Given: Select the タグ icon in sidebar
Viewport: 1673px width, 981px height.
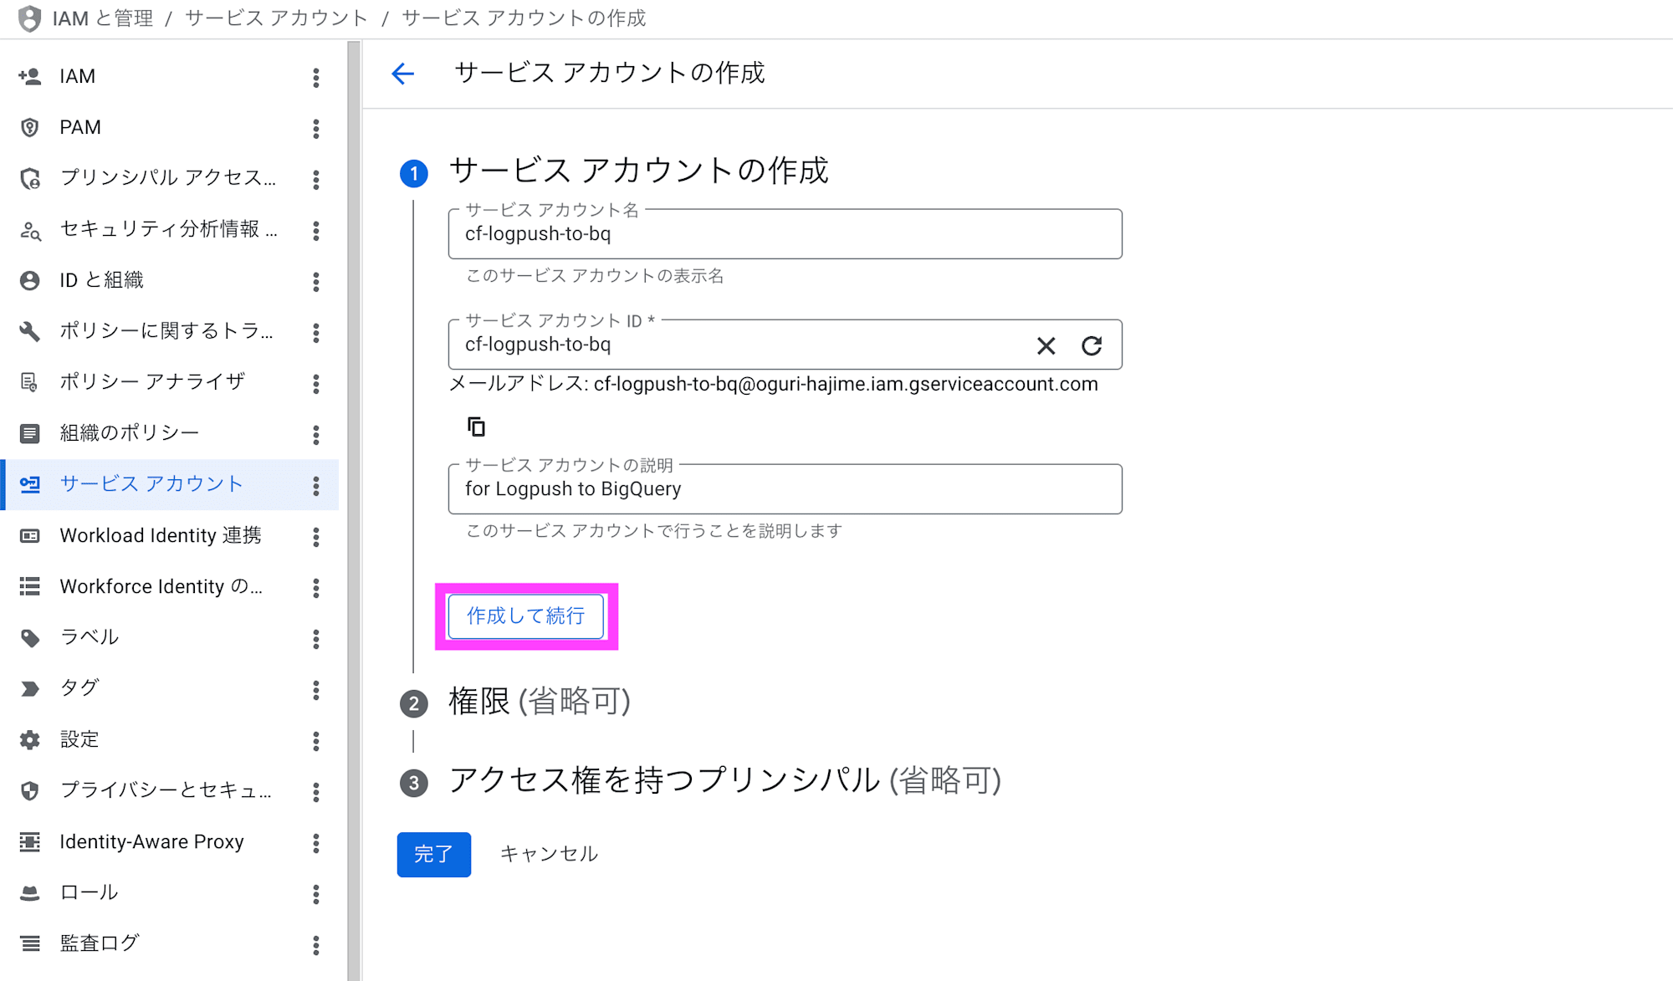Looking at the screenshot, I should (30, 687).
